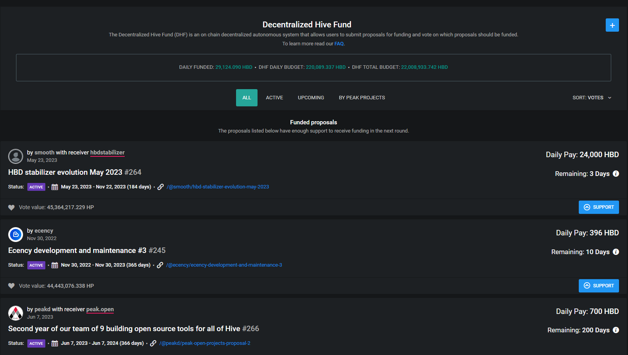Click DHF Total Budget 22,008,933.742 HBD value
628x355 pixels.
click(x=424, y=67)
